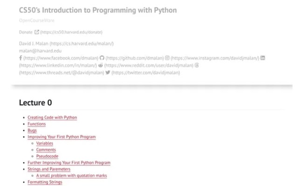This screenshot has height=186, width=303.
Task: Open the Creating Code with Python link
Action: (52, 117)
